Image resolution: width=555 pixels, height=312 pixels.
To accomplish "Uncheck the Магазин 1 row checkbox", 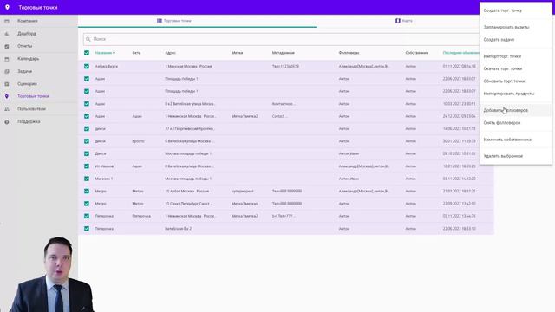I will 87,179.
